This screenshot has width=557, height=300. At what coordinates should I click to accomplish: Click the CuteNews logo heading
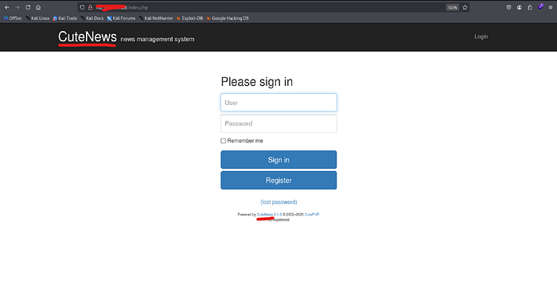88,37
